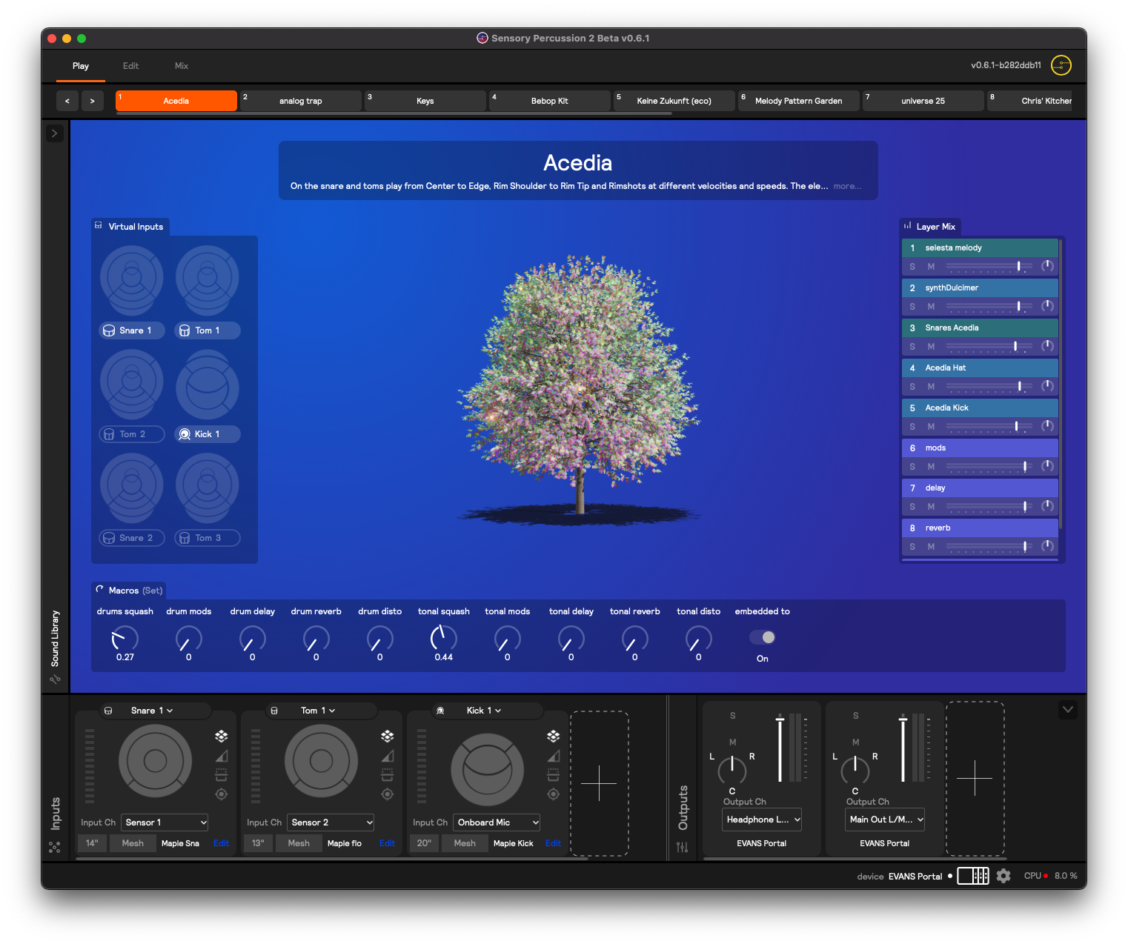Viewport: 1128px width, 944px height.
Task: Mute the Snares Acedia layer
Action: tap(931, 347)
